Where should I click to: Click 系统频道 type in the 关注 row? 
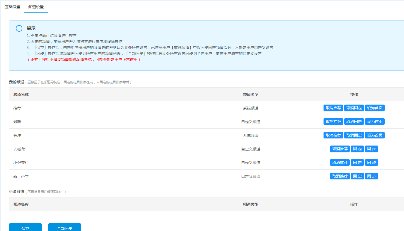[251, 135]
